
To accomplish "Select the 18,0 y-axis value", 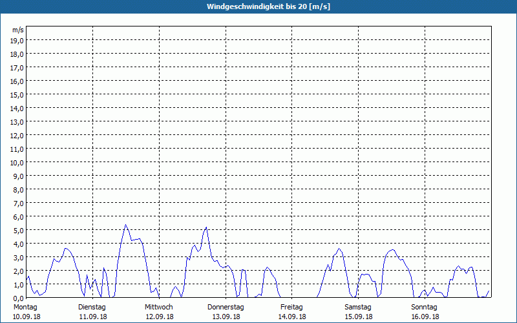I will pyautogui.click(x=17, y=54).
